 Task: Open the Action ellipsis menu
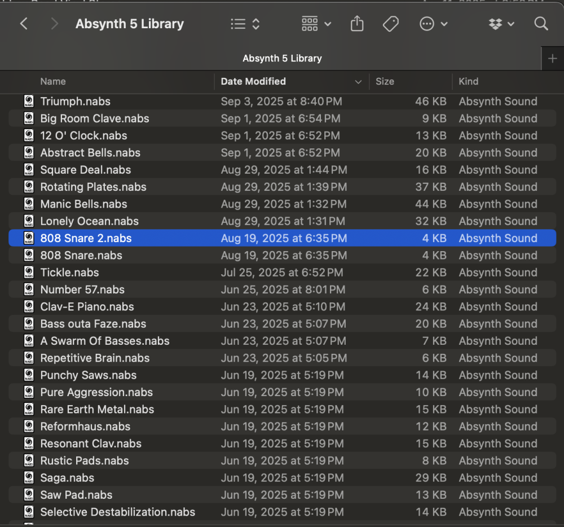pos(426,24)
